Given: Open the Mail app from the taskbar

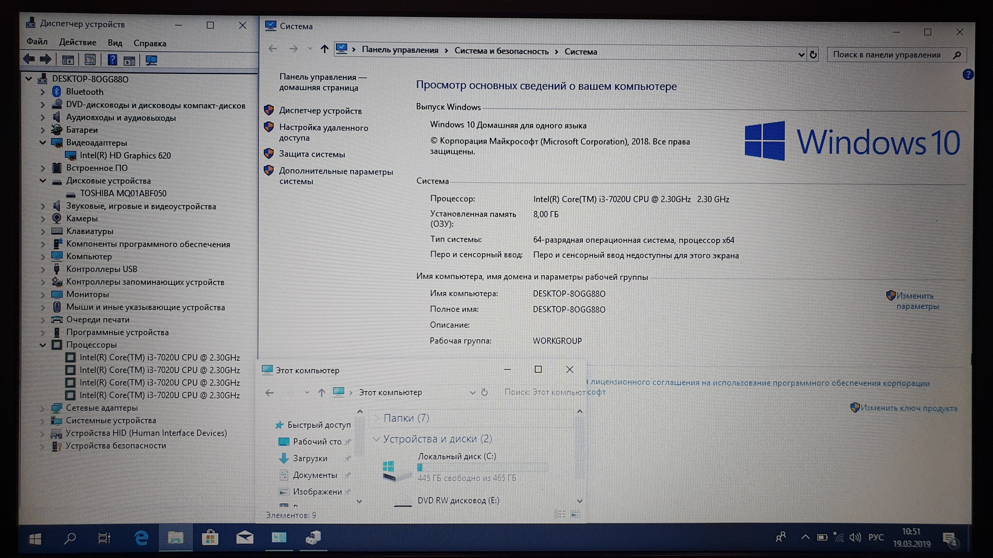Looking at the screenshot, I should tap(245, 538).
